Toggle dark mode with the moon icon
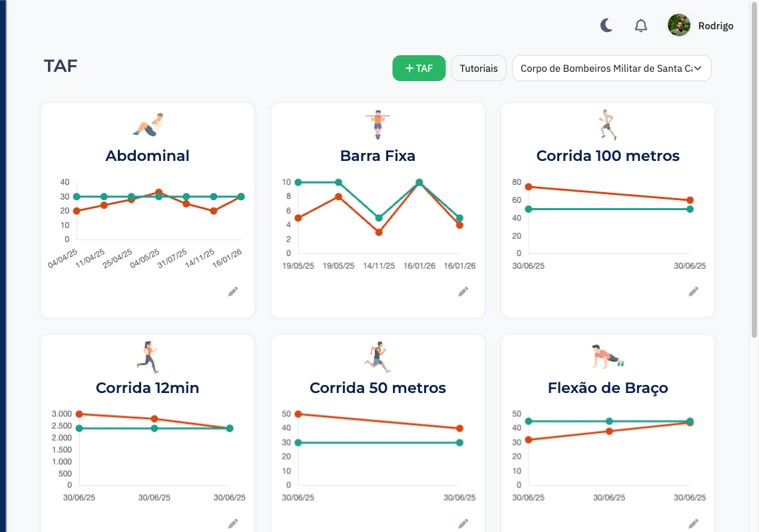This screenshot has width=759, height=532. (607, 26)
